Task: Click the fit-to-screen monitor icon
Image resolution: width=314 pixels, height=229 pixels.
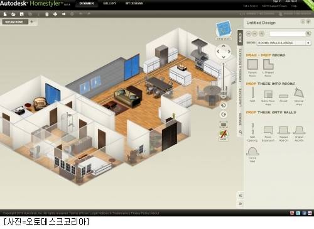Action: point(224,125)
